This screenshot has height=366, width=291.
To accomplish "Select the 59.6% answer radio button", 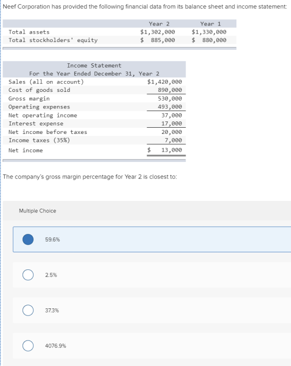I will pyautogui.click(x=28, y=239).
